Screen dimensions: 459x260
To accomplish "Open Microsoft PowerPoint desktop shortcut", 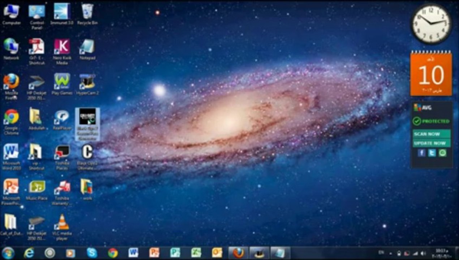I will (x=11, y=191).
